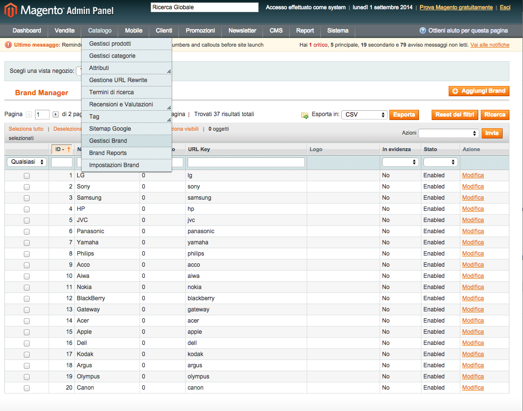523x411 pixels.
Task: Click the export icon beside Esporta in
Action: click(305, 115)
